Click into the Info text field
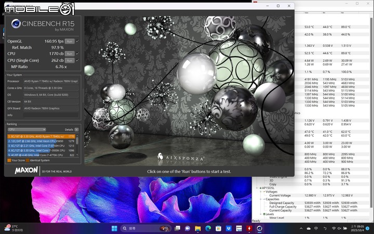Viewport: 374px width, 234px height. [51, 115]
